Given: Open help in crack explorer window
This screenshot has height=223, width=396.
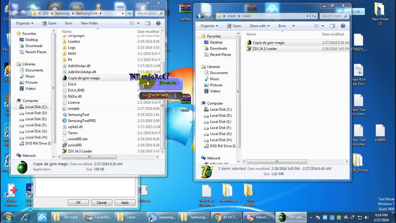Looking at the screenshot, I should (x=343, y=26).
